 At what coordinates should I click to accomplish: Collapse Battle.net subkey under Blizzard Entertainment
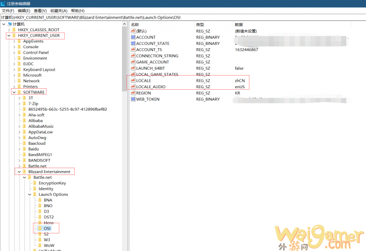click(x=24, y=177)
